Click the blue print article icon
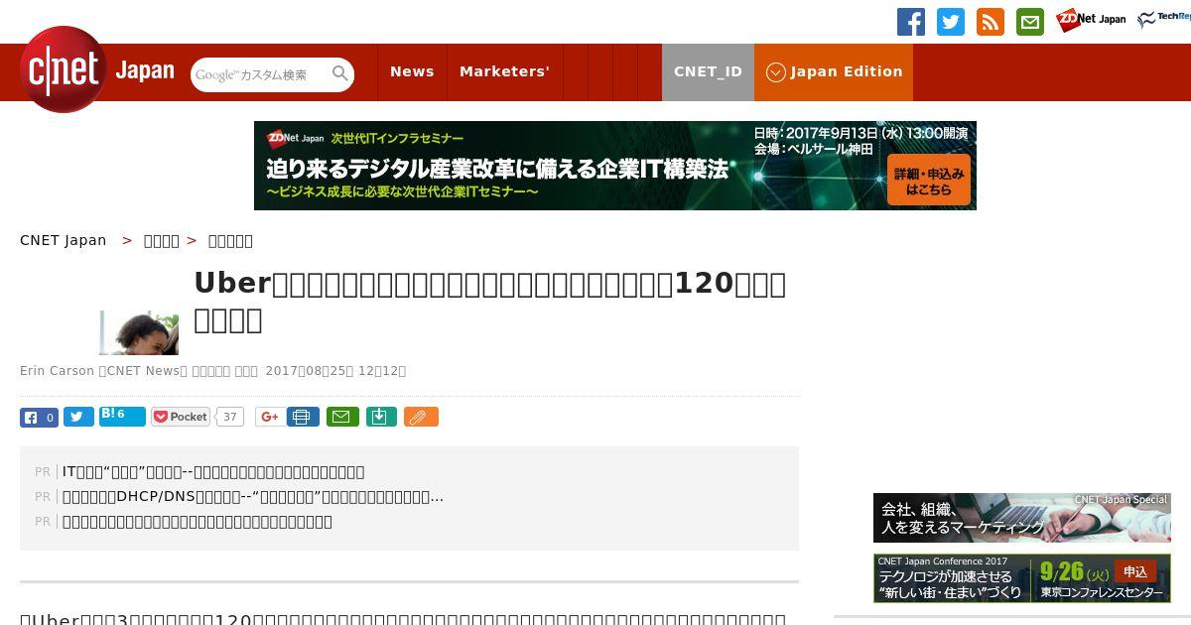Image resolution: width=1191 pixels, height=625 pixels. 303,417
